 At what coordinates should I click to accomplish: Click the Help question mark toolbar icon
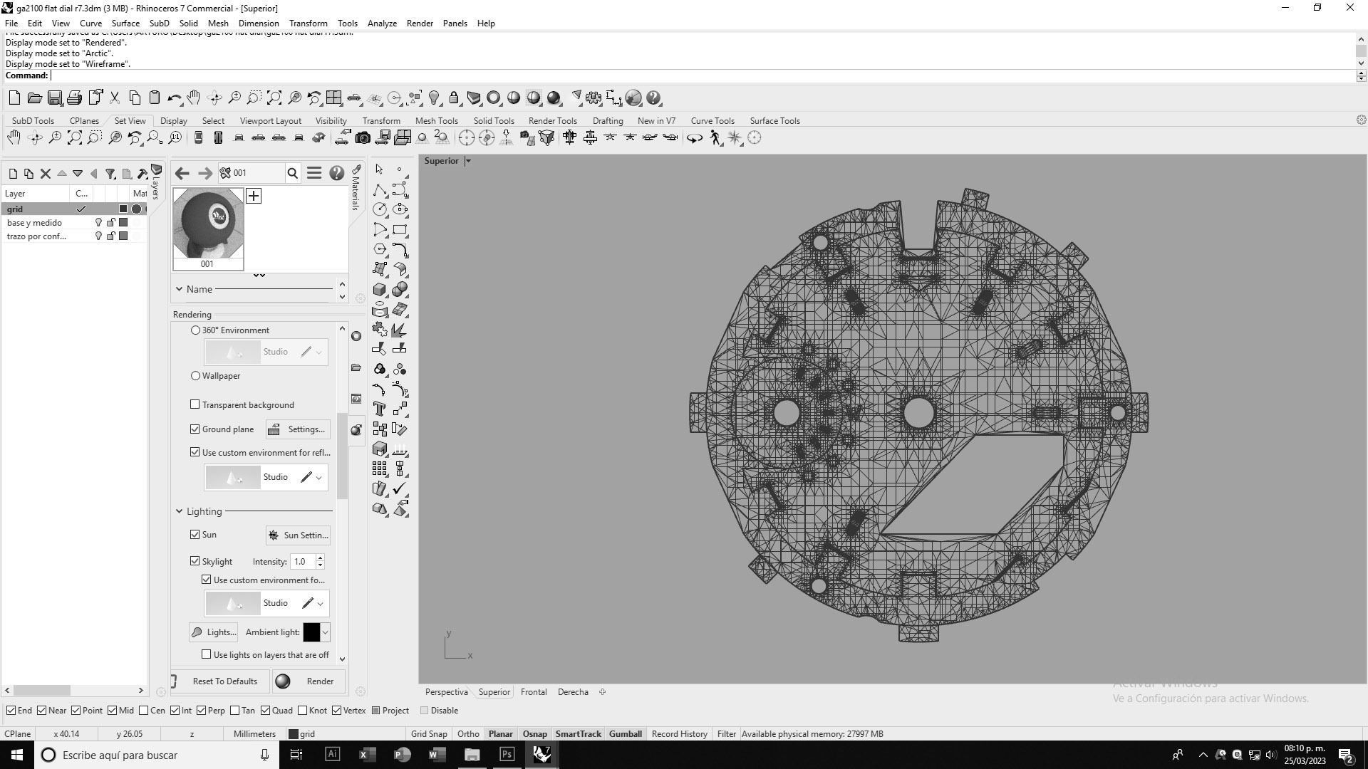tap(653, 98)
